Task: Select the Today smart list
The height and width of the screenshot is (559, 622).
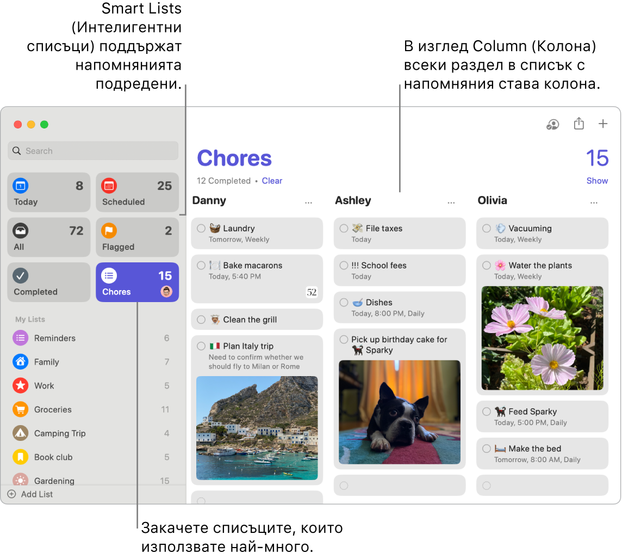Action: pos(49,192)
